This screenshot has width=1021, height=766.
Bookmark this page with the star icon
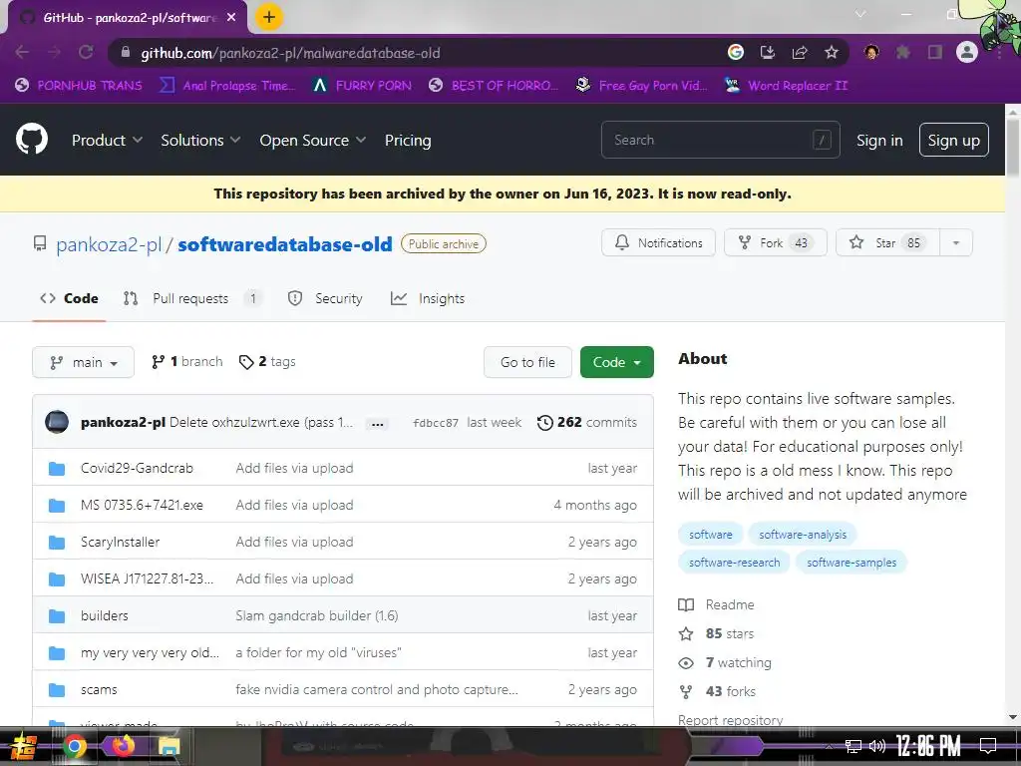coord(832,52)
